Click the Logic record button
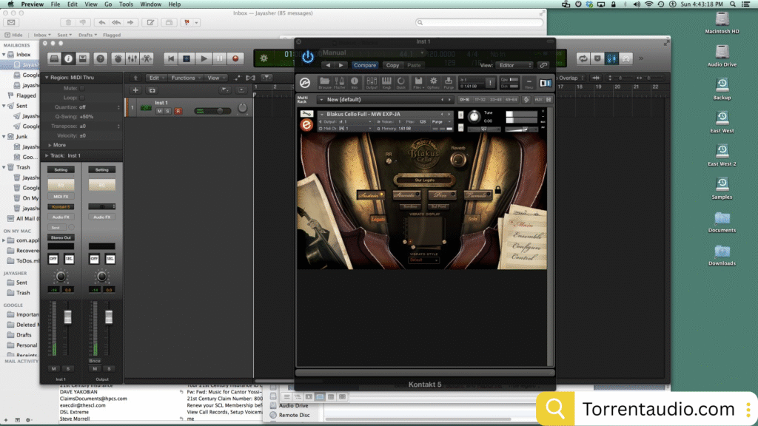 tap(235, 58)
